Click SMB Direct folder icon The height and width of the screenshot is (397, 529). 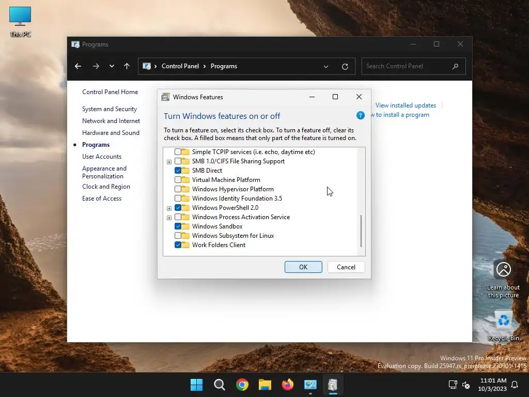[185, 171]
